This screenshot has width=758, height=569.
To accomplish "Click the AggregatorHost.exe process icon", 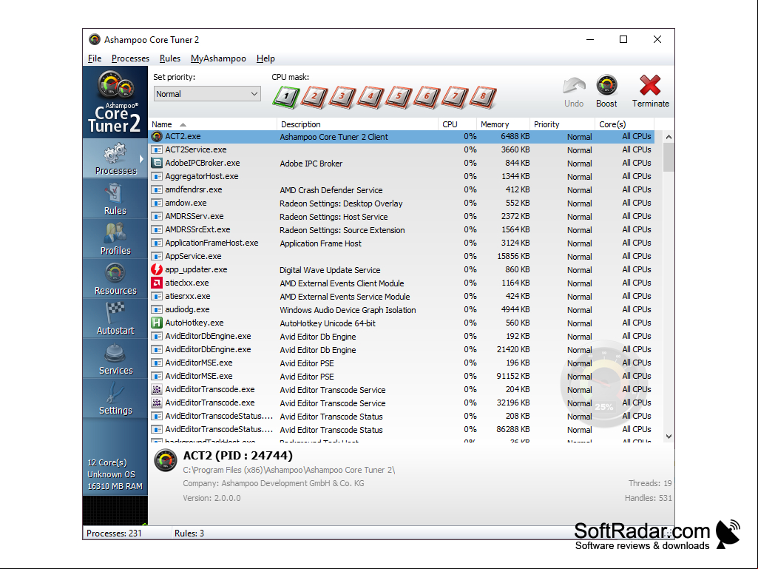I will [157, 177].
